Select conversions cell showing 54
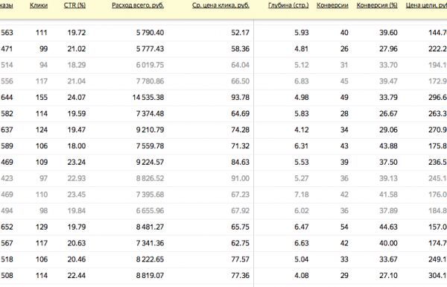 point(344,227)
